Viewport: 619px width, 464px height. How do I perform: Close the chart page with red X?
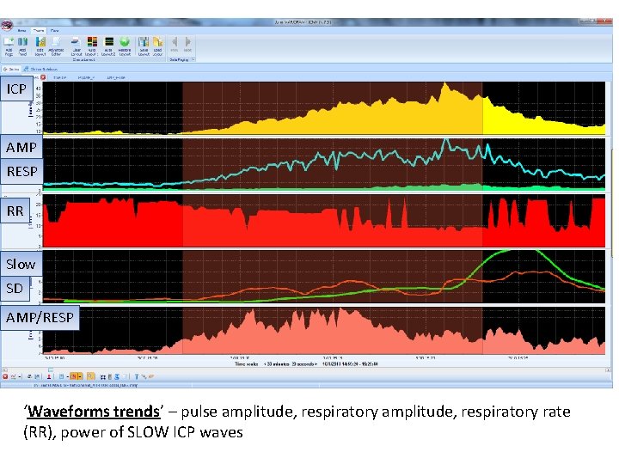pos(43,77)
